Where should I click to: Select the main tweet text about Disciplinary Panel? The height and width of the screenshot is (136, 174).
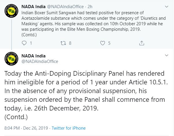(x=86, y=95)
